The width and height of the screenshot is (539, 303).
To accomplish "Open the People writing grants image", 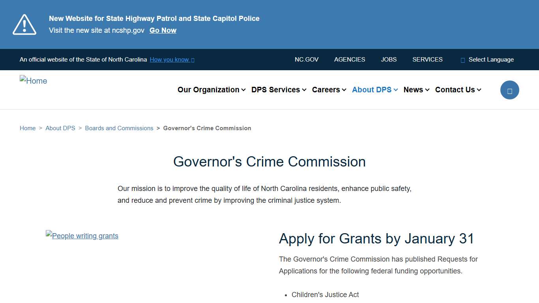I will tap(82, 236).
